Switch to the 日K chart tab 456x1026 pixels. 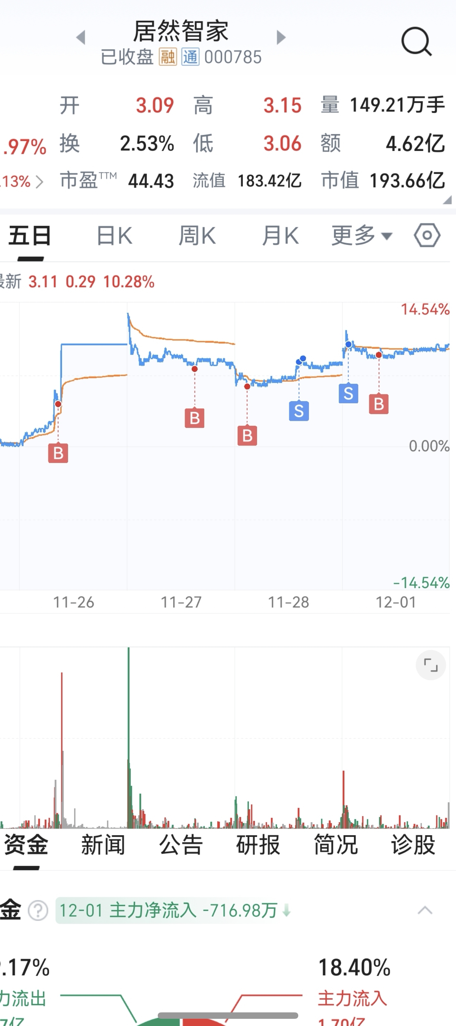(115, 235)
